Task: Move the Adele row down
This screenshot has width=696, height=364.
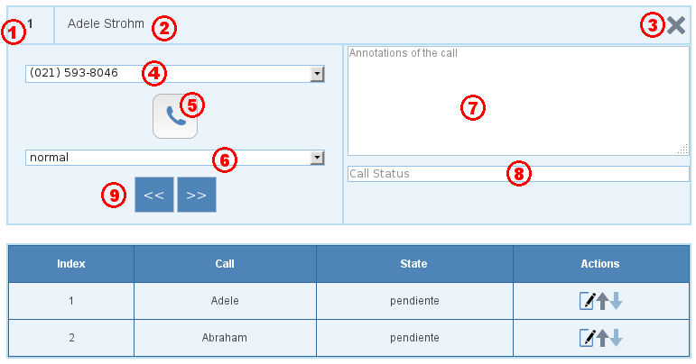Action: [x=616, y=301]
